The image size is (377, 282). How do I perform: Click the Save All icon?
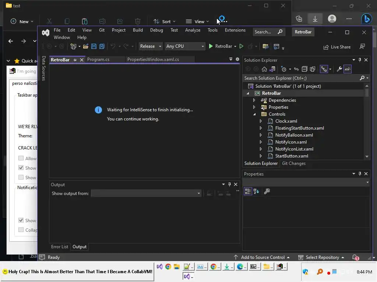point(102,46)
